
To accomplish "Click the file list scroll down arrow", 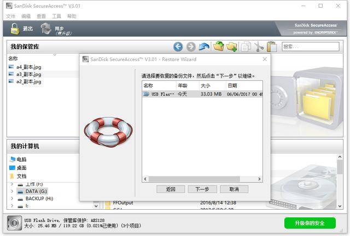I will tap(340, 206).
